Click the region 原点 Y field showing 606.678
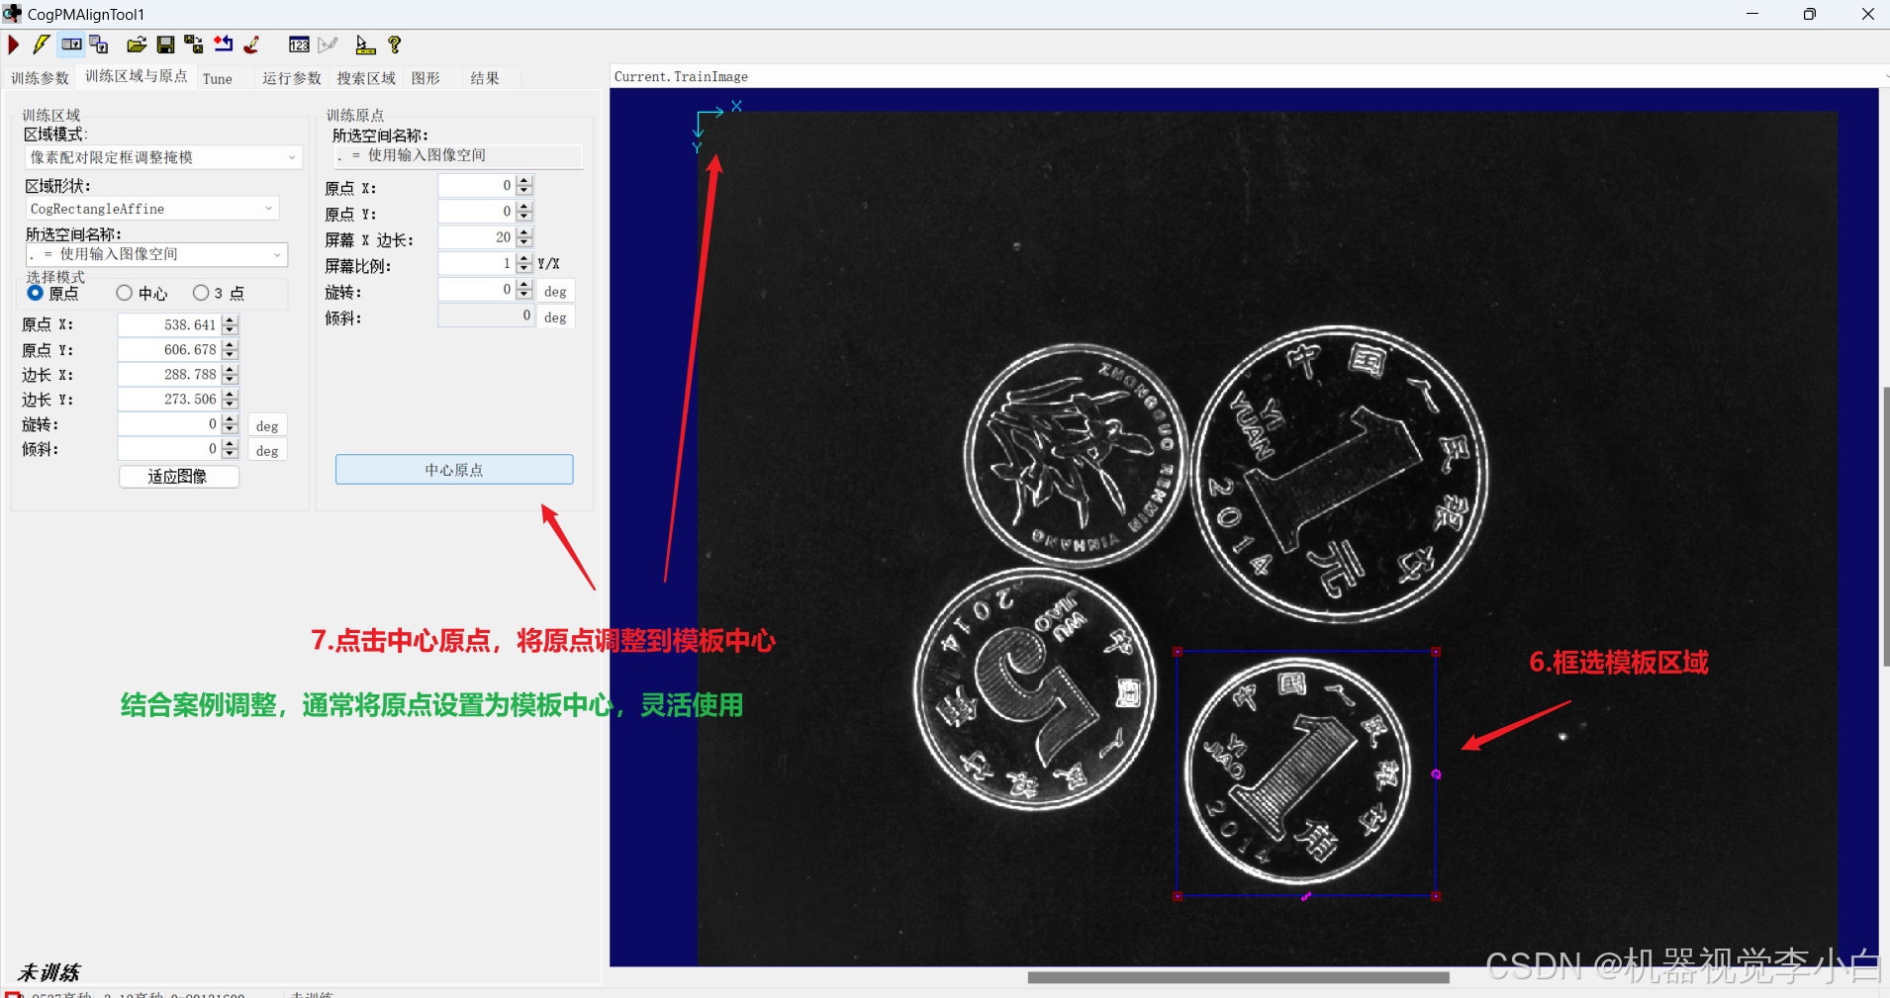This screenshot has height=998, width=1890. (x=169, y=349)
